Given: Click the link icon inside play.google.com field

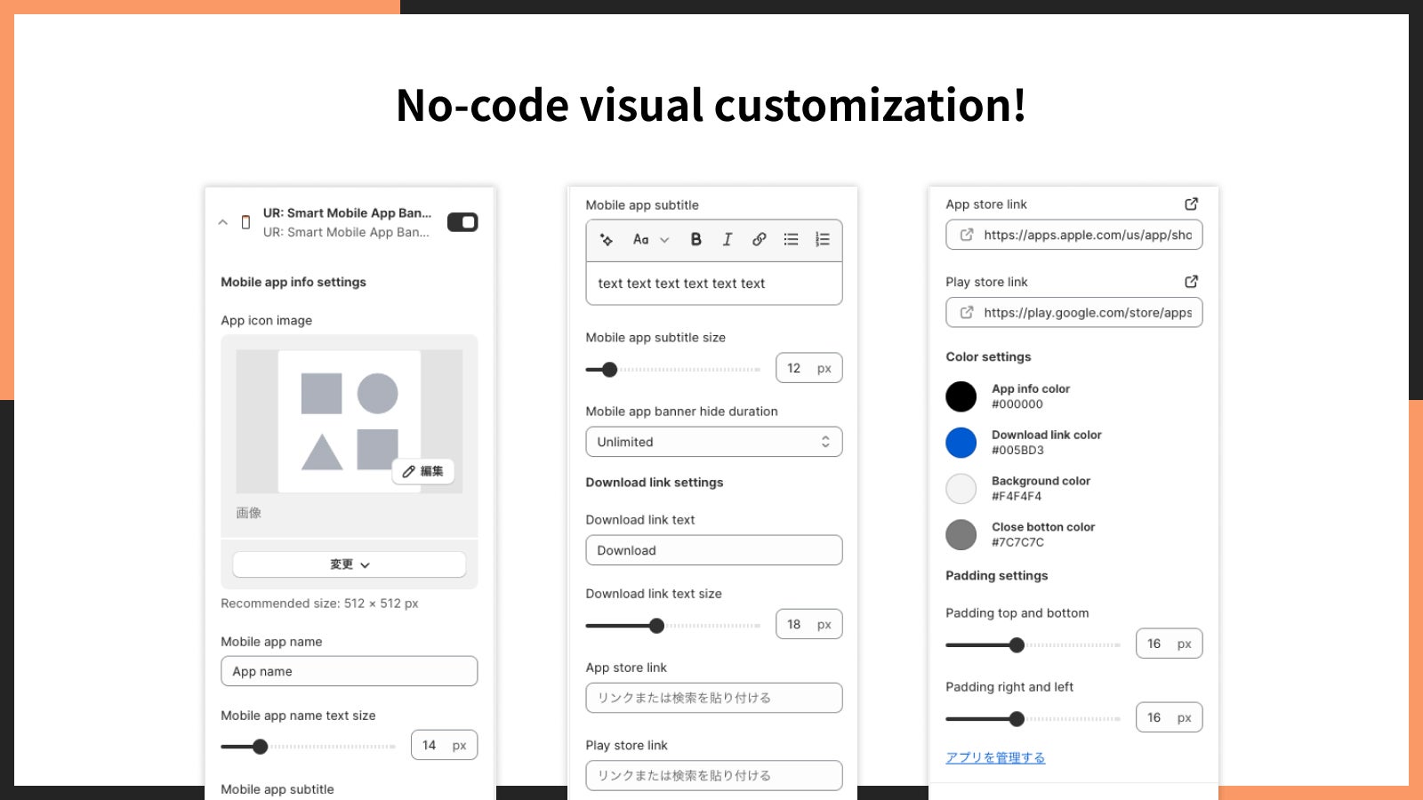Looking at the screenshot, I should pyautogui.click(x=967, y=312).
